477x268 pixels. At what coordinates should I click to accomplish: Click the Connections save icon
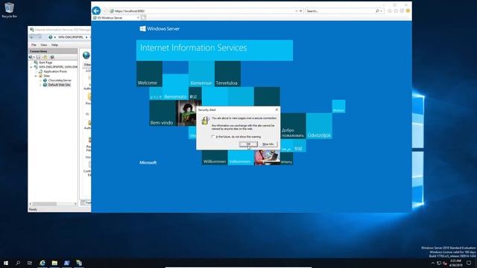pyautogui.click(x=38, y=57)
